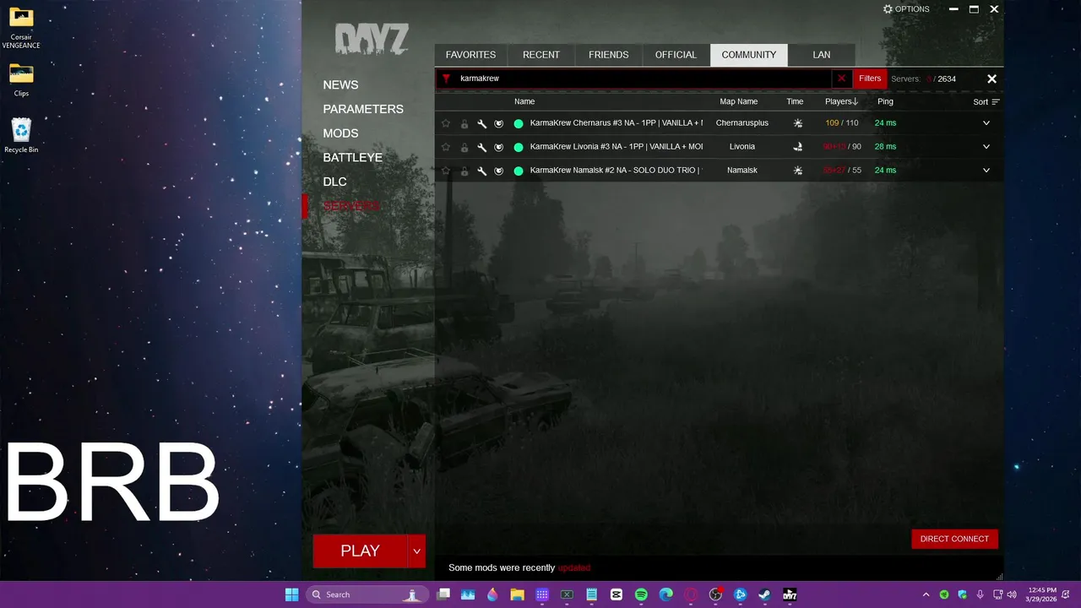Open the BATTLEYE section
Screen dimensions: 1081x608
click(352, 158)
